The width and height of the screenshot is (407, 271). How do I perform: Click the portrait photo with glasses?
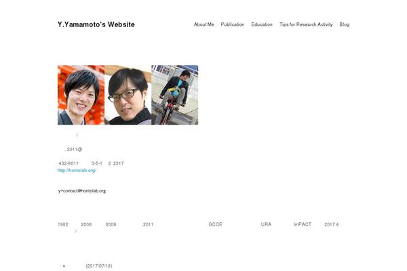pyautogui.click(x=128, y=95)
